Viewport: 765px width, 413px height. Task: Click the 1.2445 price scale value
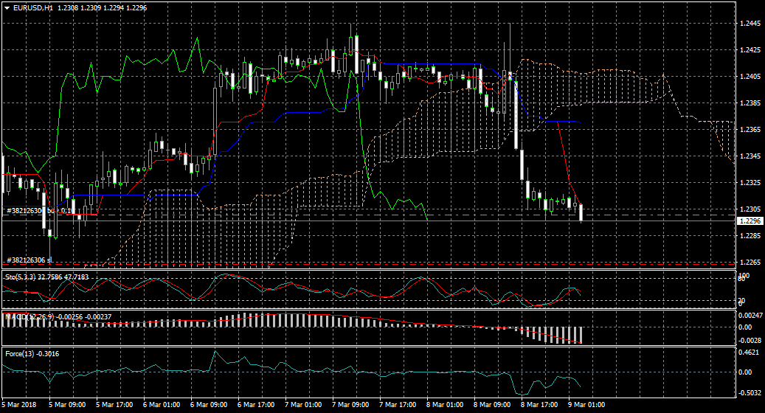(x=750, y=24)
